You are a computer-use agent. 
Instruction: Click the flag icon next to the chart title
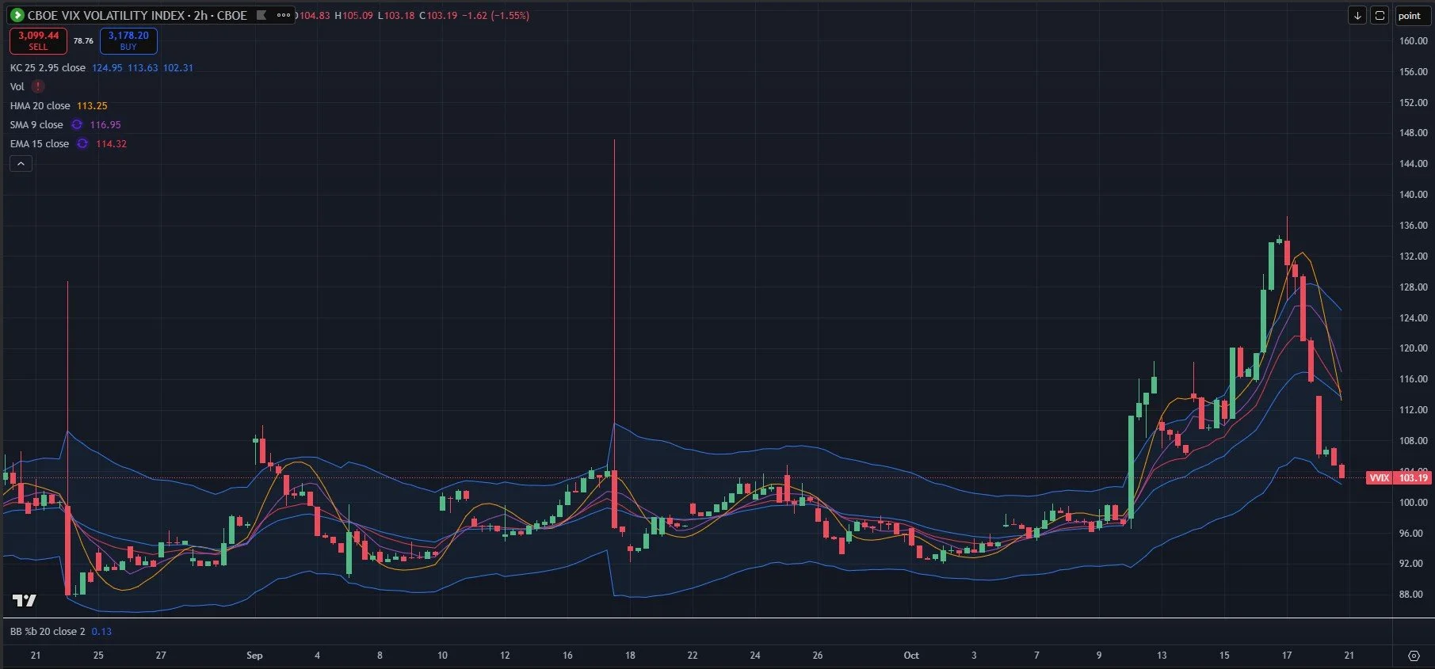pos(261,15)
